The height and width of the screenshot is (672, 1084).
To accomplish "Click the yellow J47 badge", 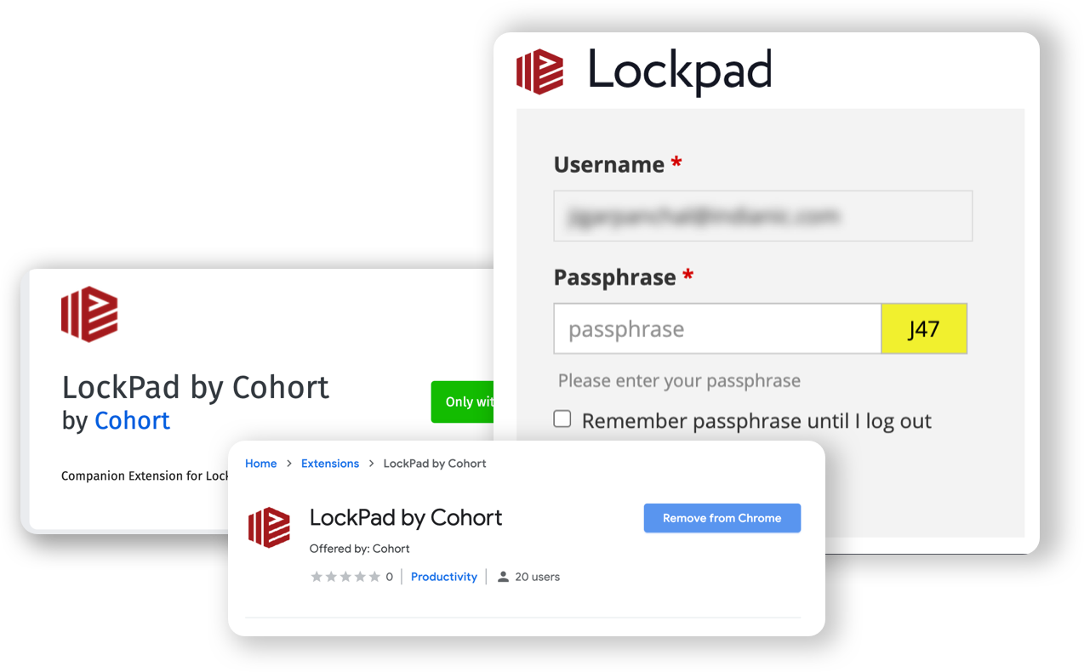I will 924,328.
